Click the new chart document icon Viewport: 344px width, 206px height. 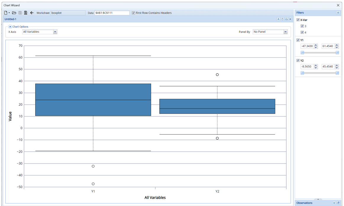pos(6,13)
